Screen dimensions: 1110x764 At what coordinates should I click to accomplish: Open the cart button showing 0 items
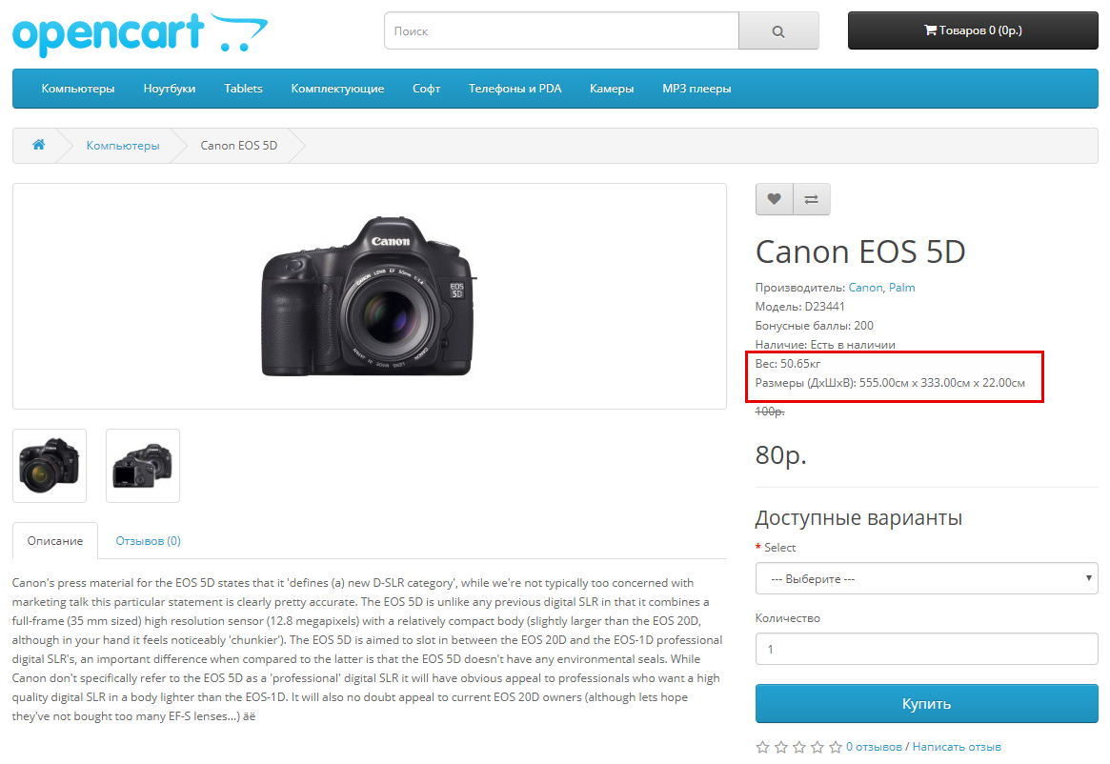click(973, 30)
